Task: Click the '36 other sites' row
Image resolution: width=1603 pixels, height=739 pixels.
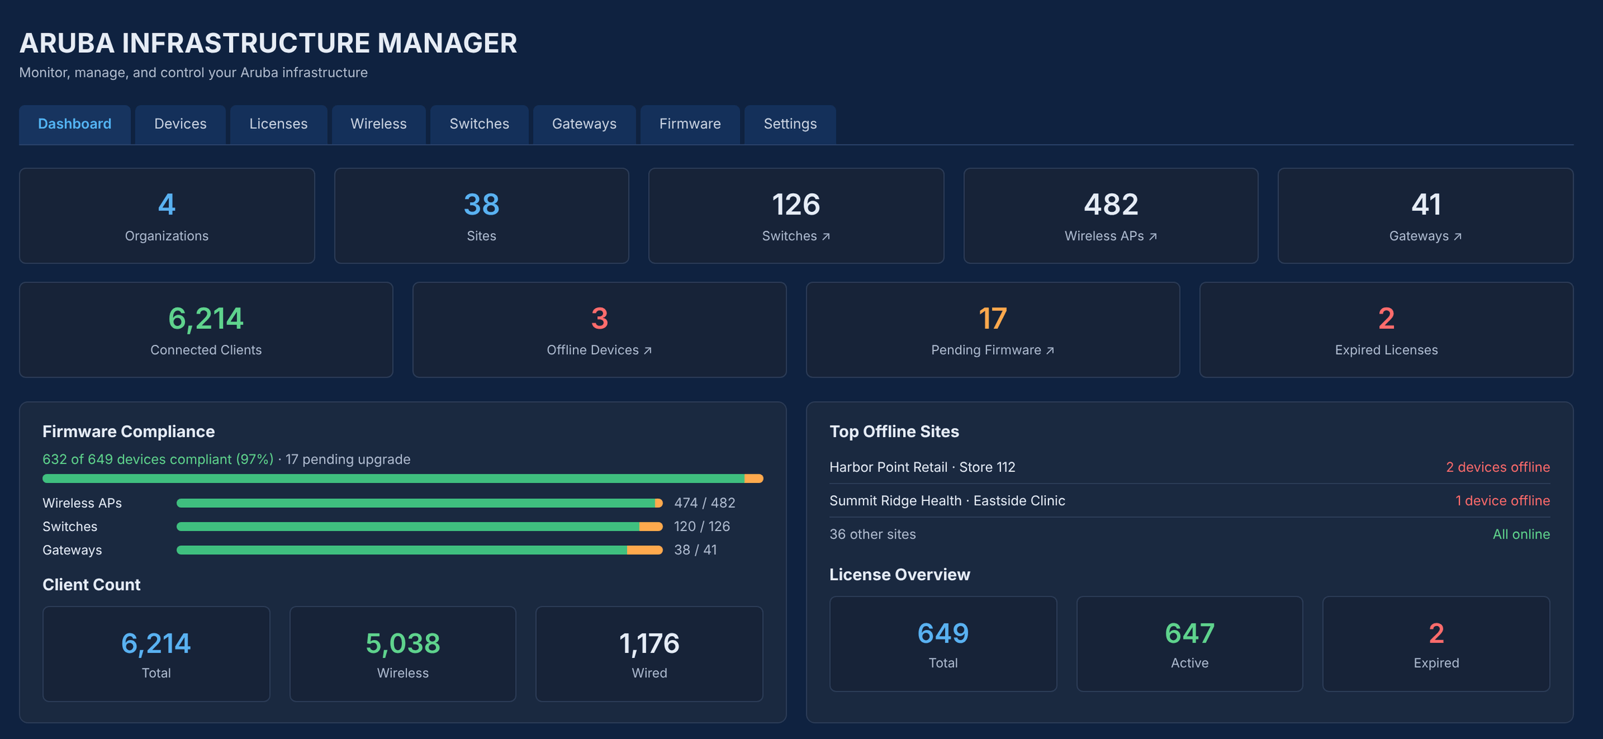Action: click(x=1190, y=535)
